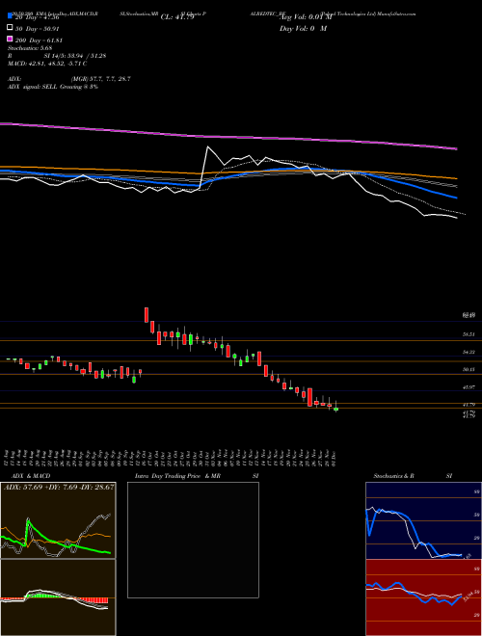Click the 'Intra Day Trading Price & MR SI' title

pyautogui.click(x=197, y=476)
